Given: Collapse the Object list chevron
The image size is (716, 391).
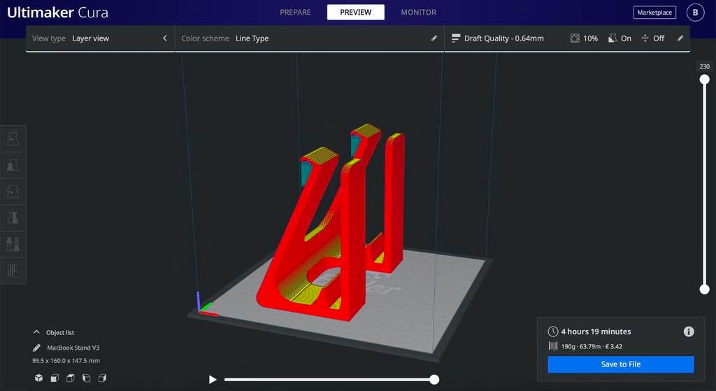Looking at the screenshot, I should pos(36,332).
